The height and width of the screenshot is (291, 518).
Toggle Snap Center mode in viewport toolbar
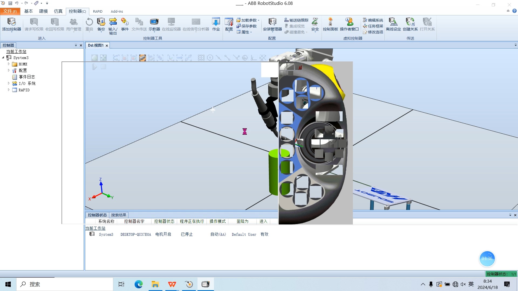click(x=210, y=58)
